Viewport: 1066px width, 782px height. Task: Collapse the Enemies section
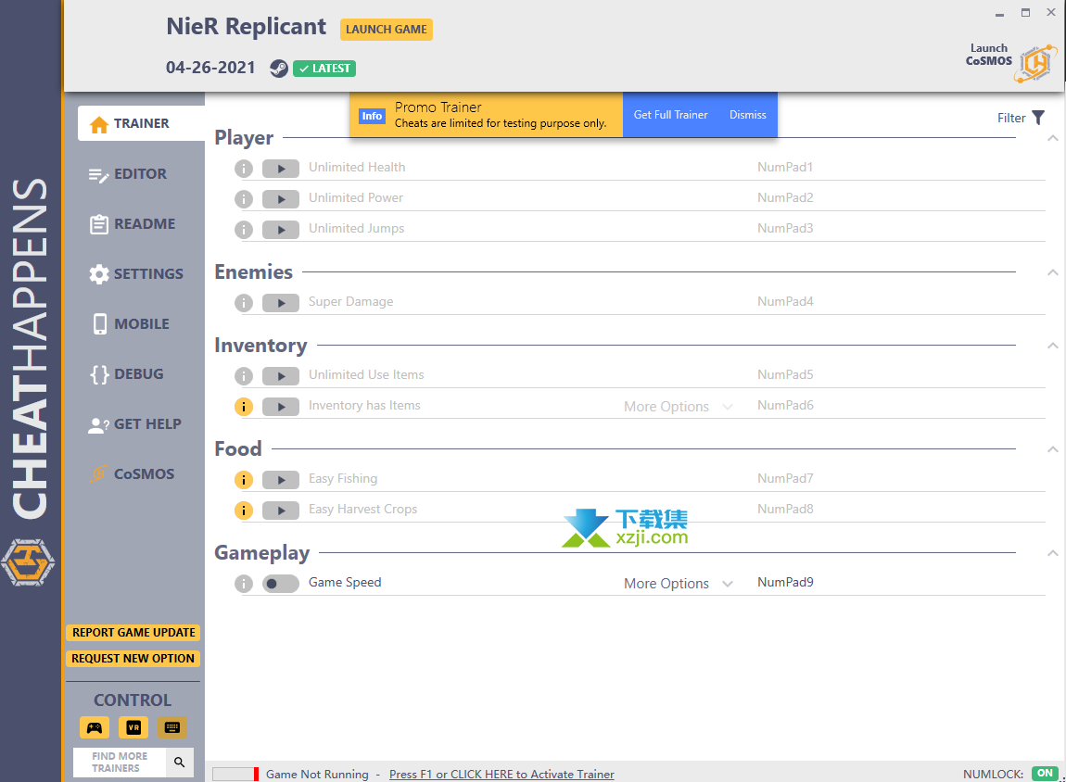1052,272
